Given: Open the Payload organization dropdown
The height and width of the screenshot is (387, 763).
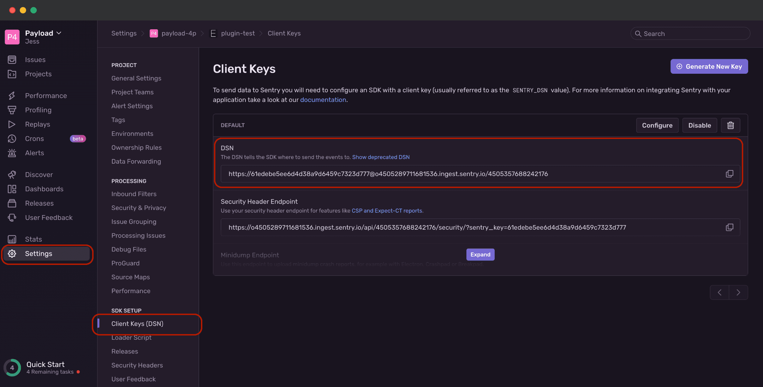Looking at the screenshot, I should point(43,33).
